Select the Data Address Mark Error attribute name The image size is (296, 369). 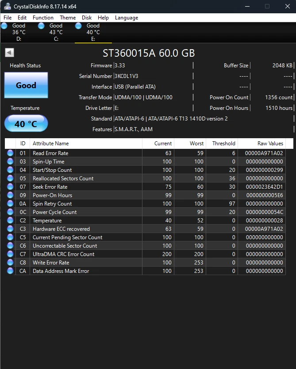61,271
